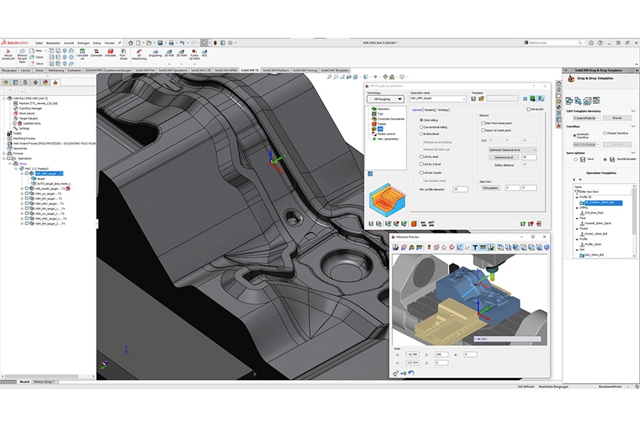
Task: Select the Conventional milling option
Action: pyautogui.click(x=421, y=127)
